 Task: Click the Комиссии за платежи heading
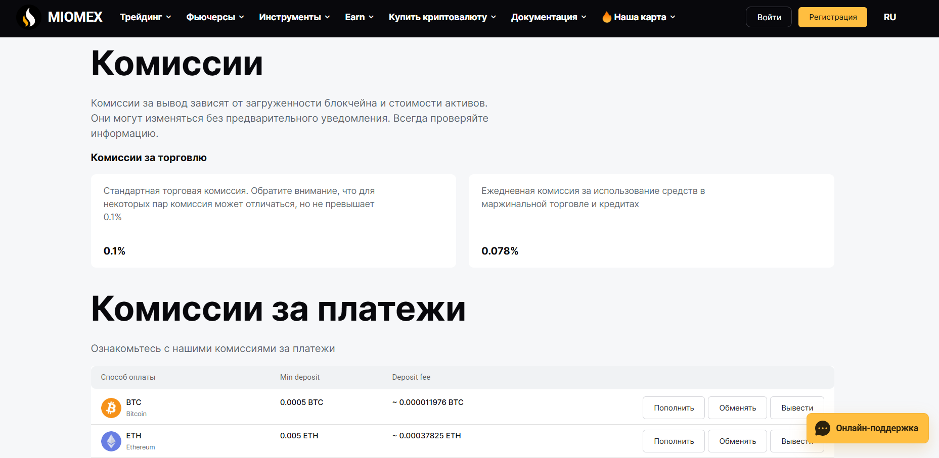[x=278, y=309]
